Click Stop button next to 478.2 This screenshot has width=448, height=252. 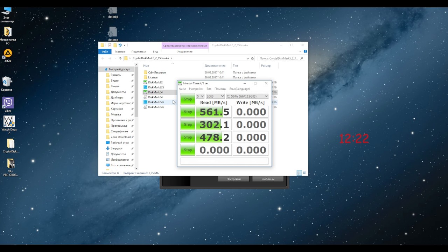click(188, 137)
